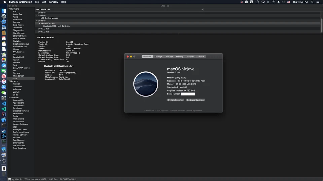Launch Safari from the Dock
This screenshot has width=323, height=181.
4,22
